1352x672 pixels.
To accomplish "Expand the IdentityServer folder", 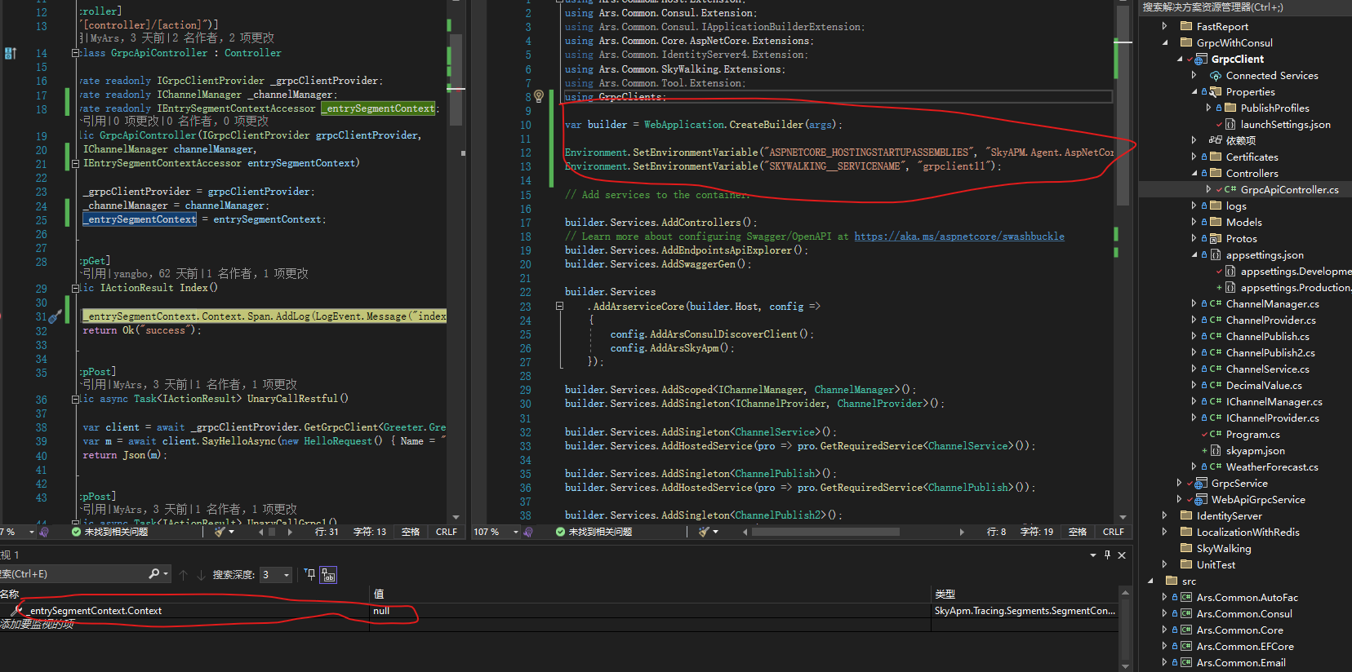I will tap(1165, 515).
